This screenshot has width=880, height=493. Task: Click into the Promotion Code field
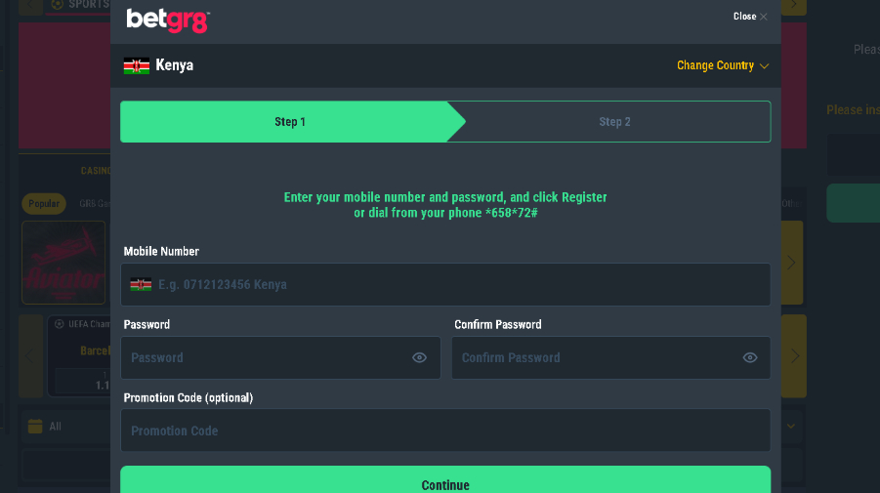[x=445, y=431]
